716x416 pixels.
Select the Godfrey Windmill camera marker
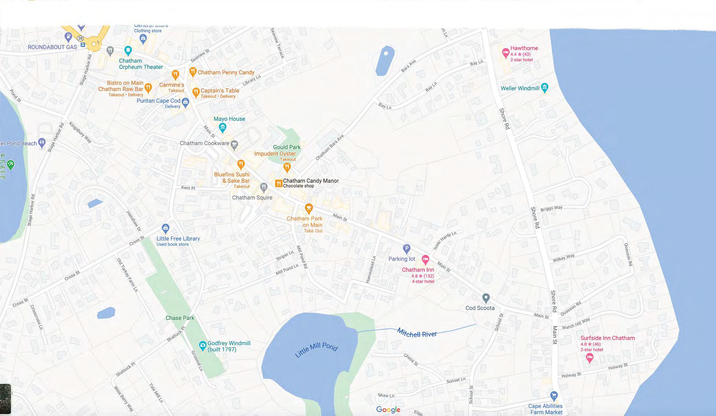203,345
